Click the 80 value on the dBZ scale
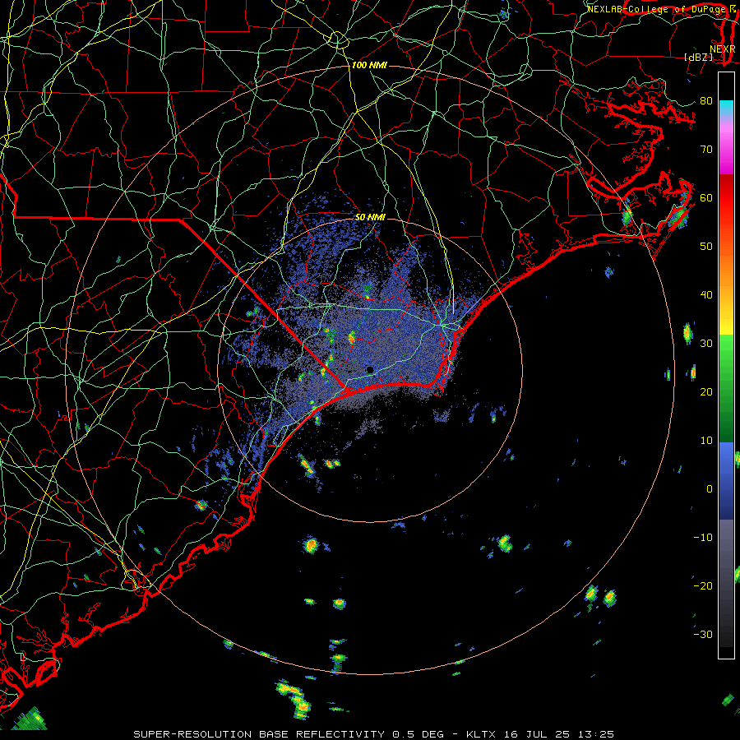Screen dimensions: 740x740 (706, 101)
